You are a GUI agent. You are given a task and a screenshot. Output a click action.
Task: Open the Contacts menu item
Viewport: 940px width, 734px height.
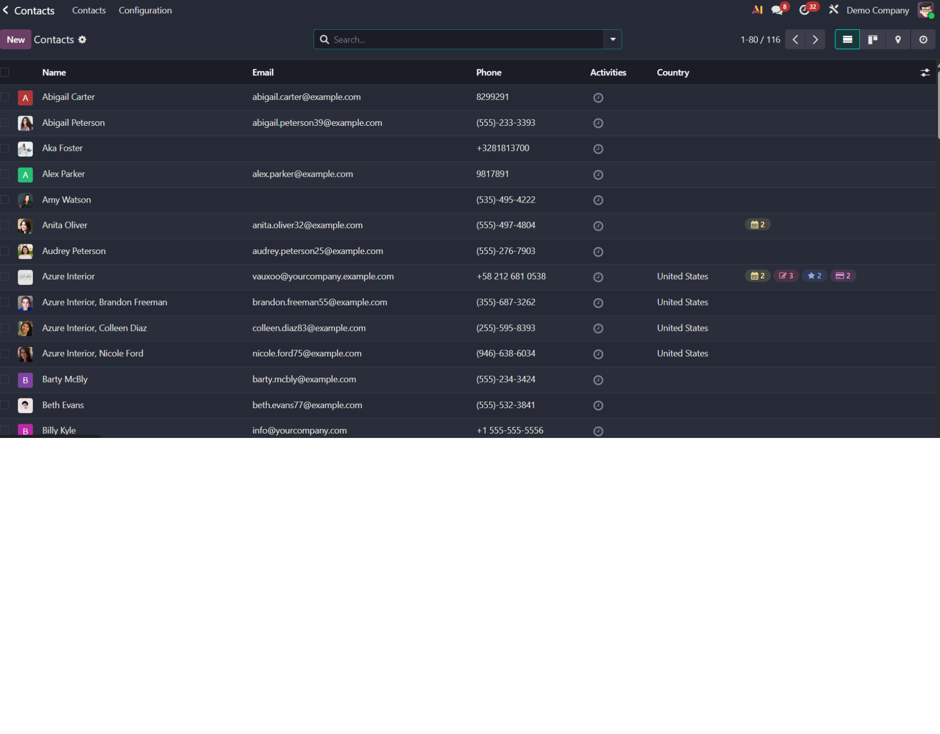[x=89, y=10]
